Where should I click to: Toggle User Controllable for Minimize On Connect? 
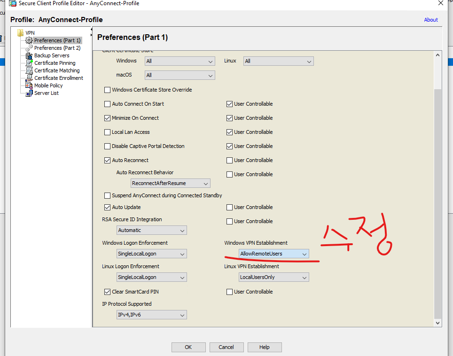(x=229, y=118)
